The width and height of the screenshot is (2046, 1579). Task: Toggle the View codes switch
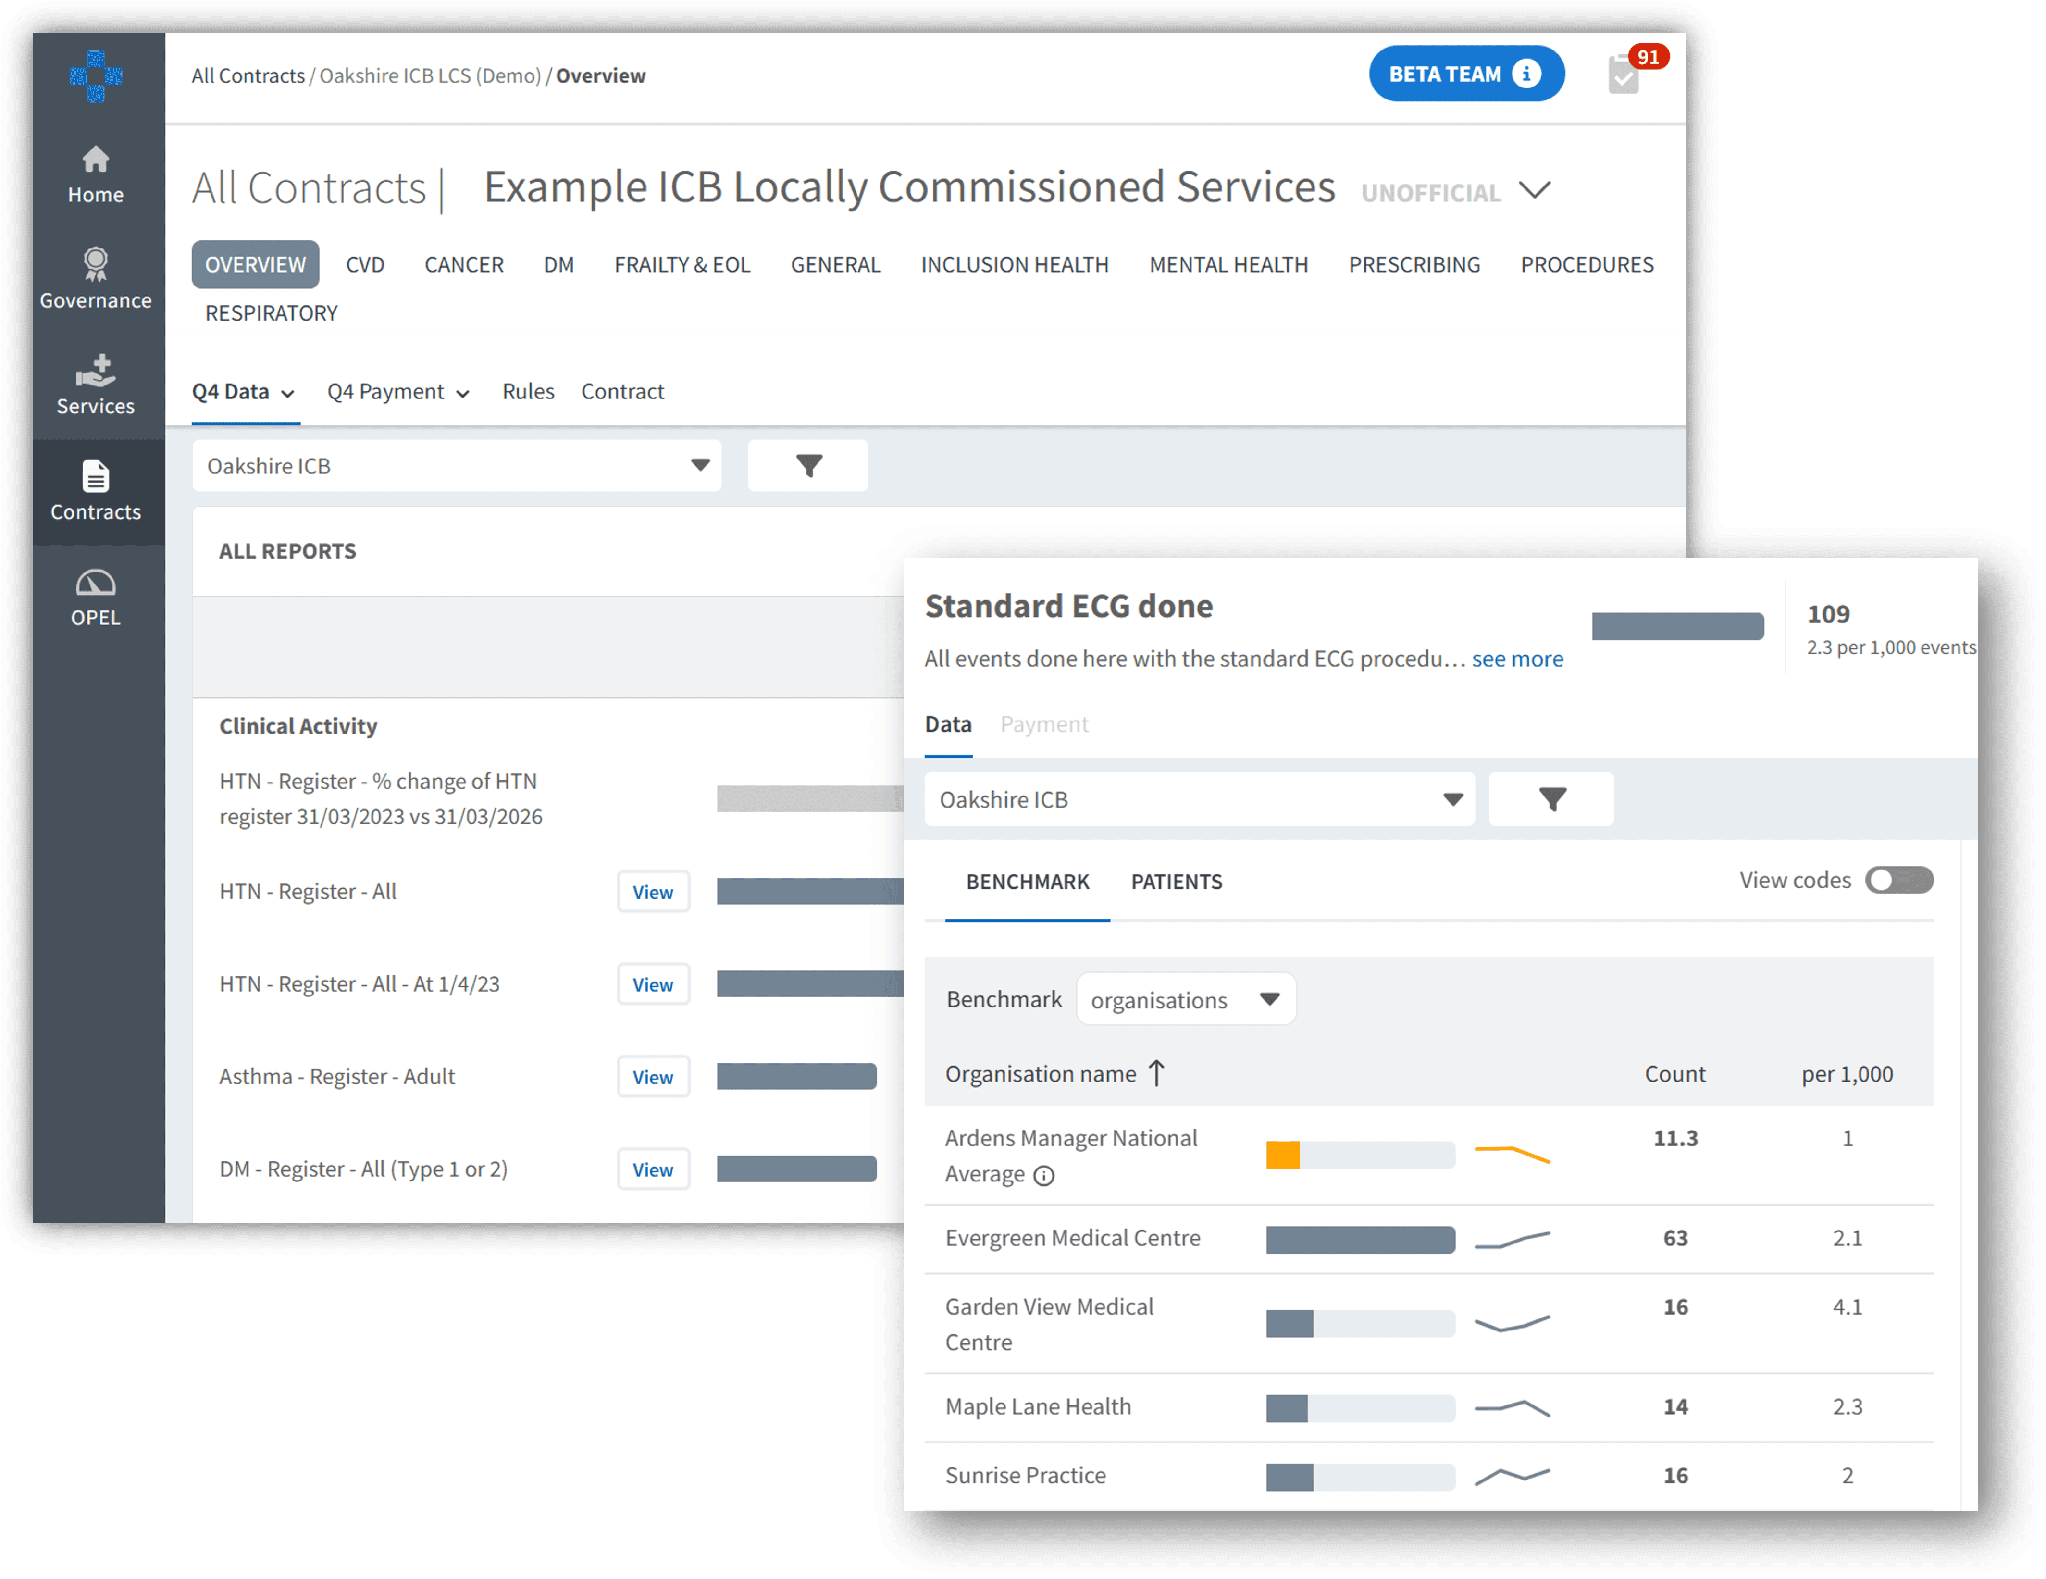point(1899,880)
